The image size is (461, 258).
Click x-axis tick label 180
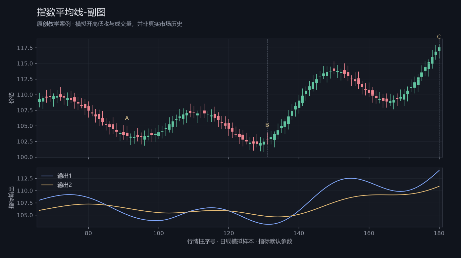click(x=439, y=233)
